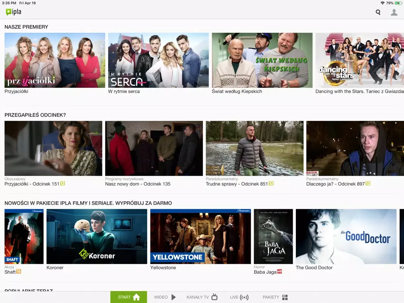
Task: Tap 'Paradokumentalny' label above Dlaczego ja?
Action: 322,179
